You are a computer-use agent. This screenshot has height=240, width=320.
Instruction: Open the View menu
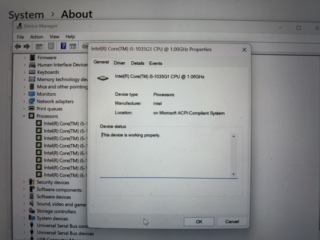click(x=54, y=37)
